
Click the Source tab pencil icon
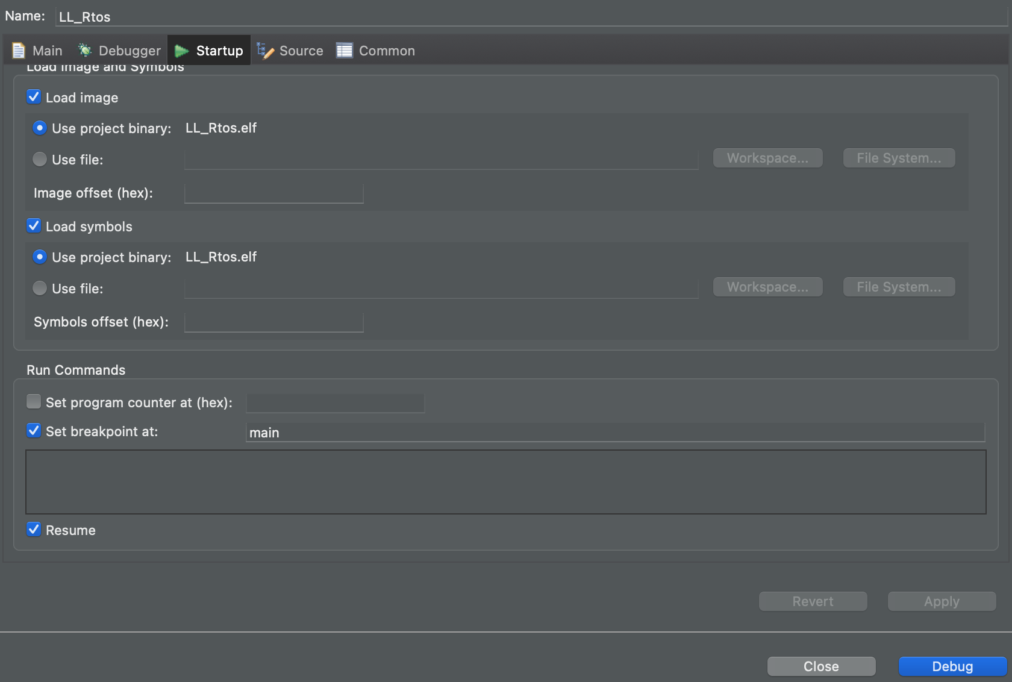(265, 51)
